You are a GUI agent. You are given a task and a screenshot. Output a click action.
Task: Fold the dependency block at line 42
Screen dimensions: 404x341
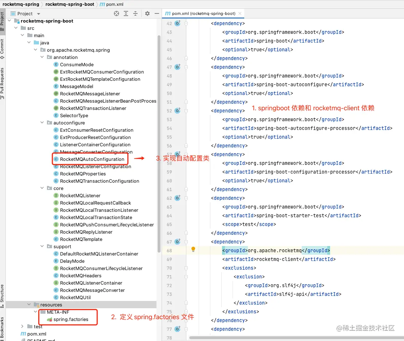[x=186, y=23]
